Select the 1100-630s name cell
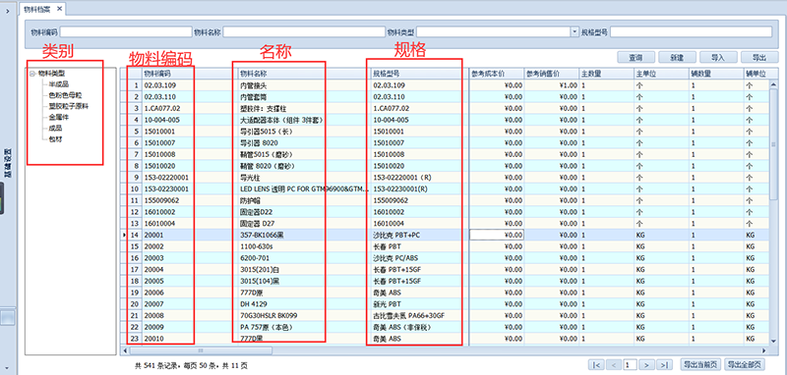Image resolution: width=787 pixels, height=375 pixels. pyautogui.click(x=304, y=246)
